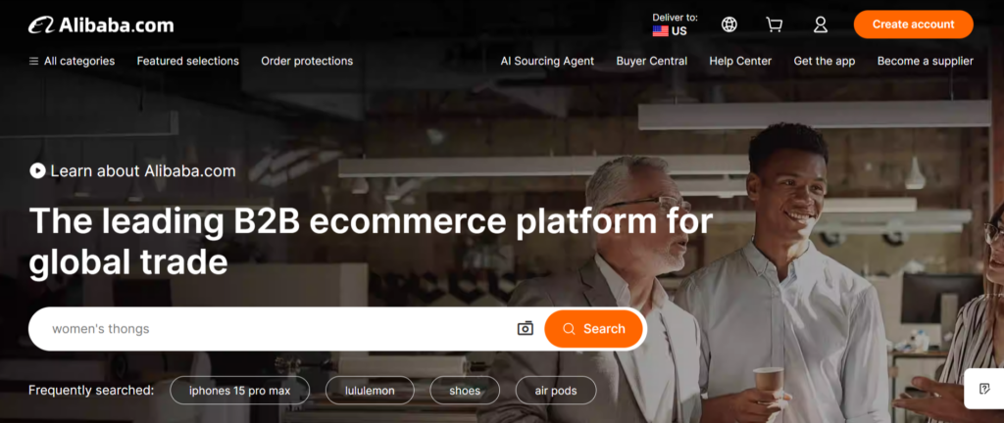The image size is (1004, 423).
Task: Click the globe language icon
Action: coord(729,24)
